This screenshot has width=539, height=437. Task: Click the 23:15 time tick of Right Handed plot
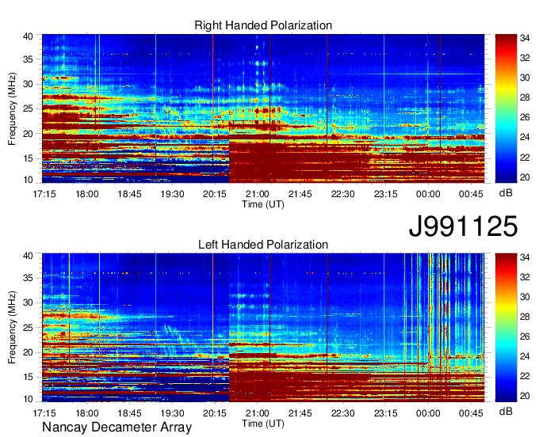click(x=385, y=194)
